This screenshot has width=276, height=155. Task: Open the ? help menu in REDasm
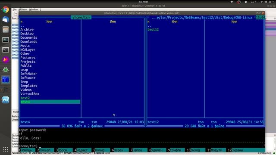[41, 9]
